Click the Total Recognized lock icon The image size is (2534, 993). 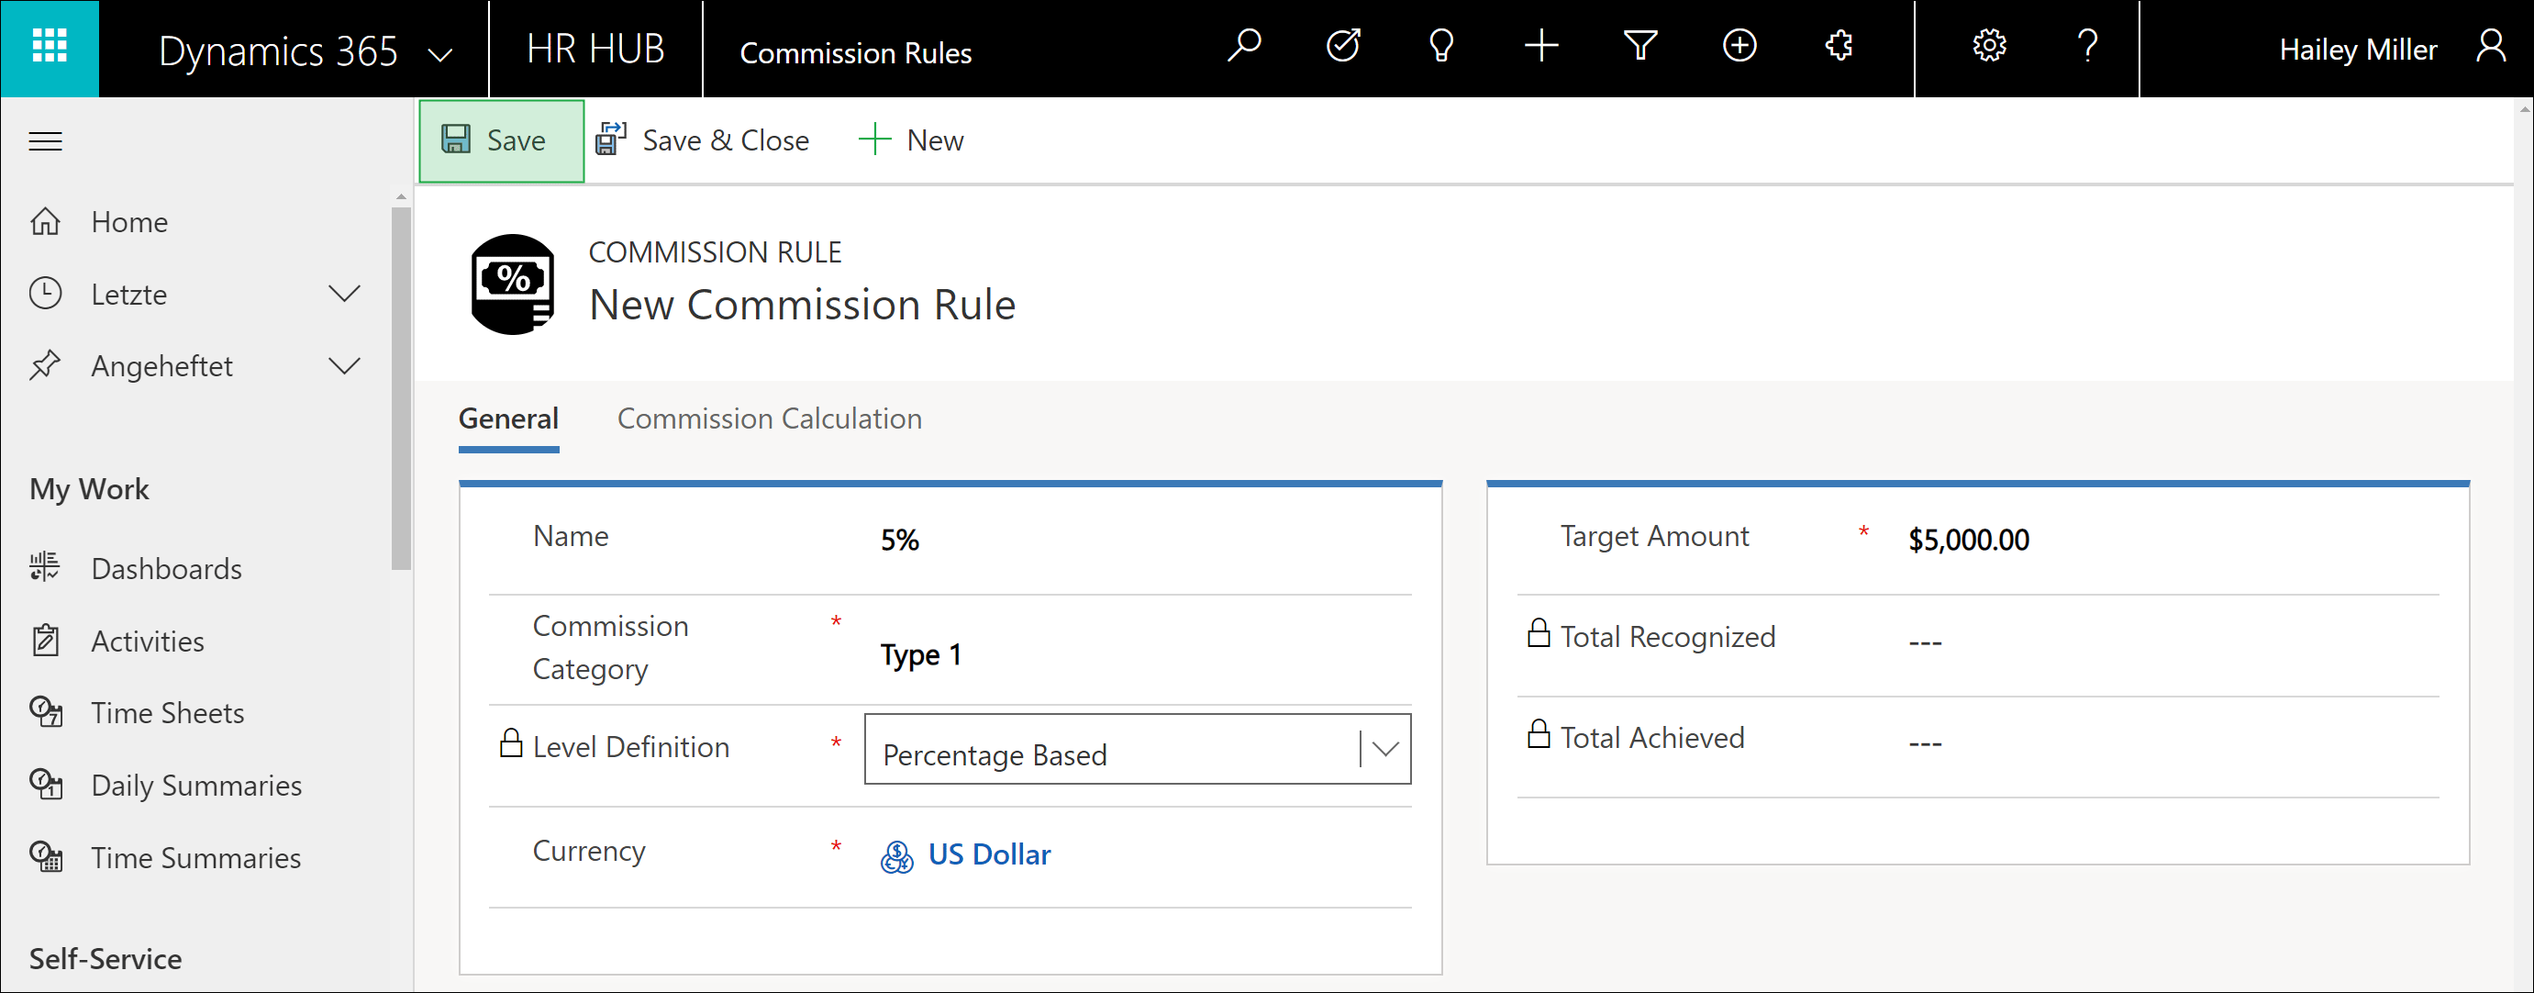coord(1538,631)
